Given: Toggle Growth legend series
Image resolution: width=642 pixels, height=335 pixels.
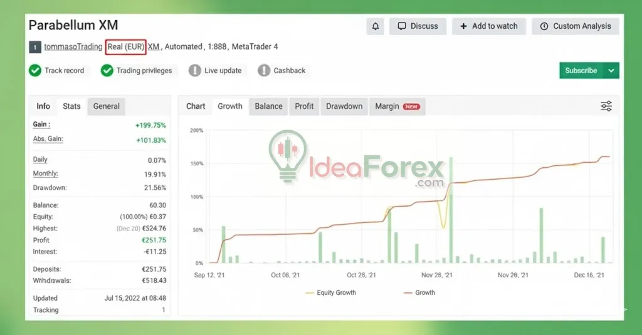Looking at the screenshot, I should click(x=419, y=292).
